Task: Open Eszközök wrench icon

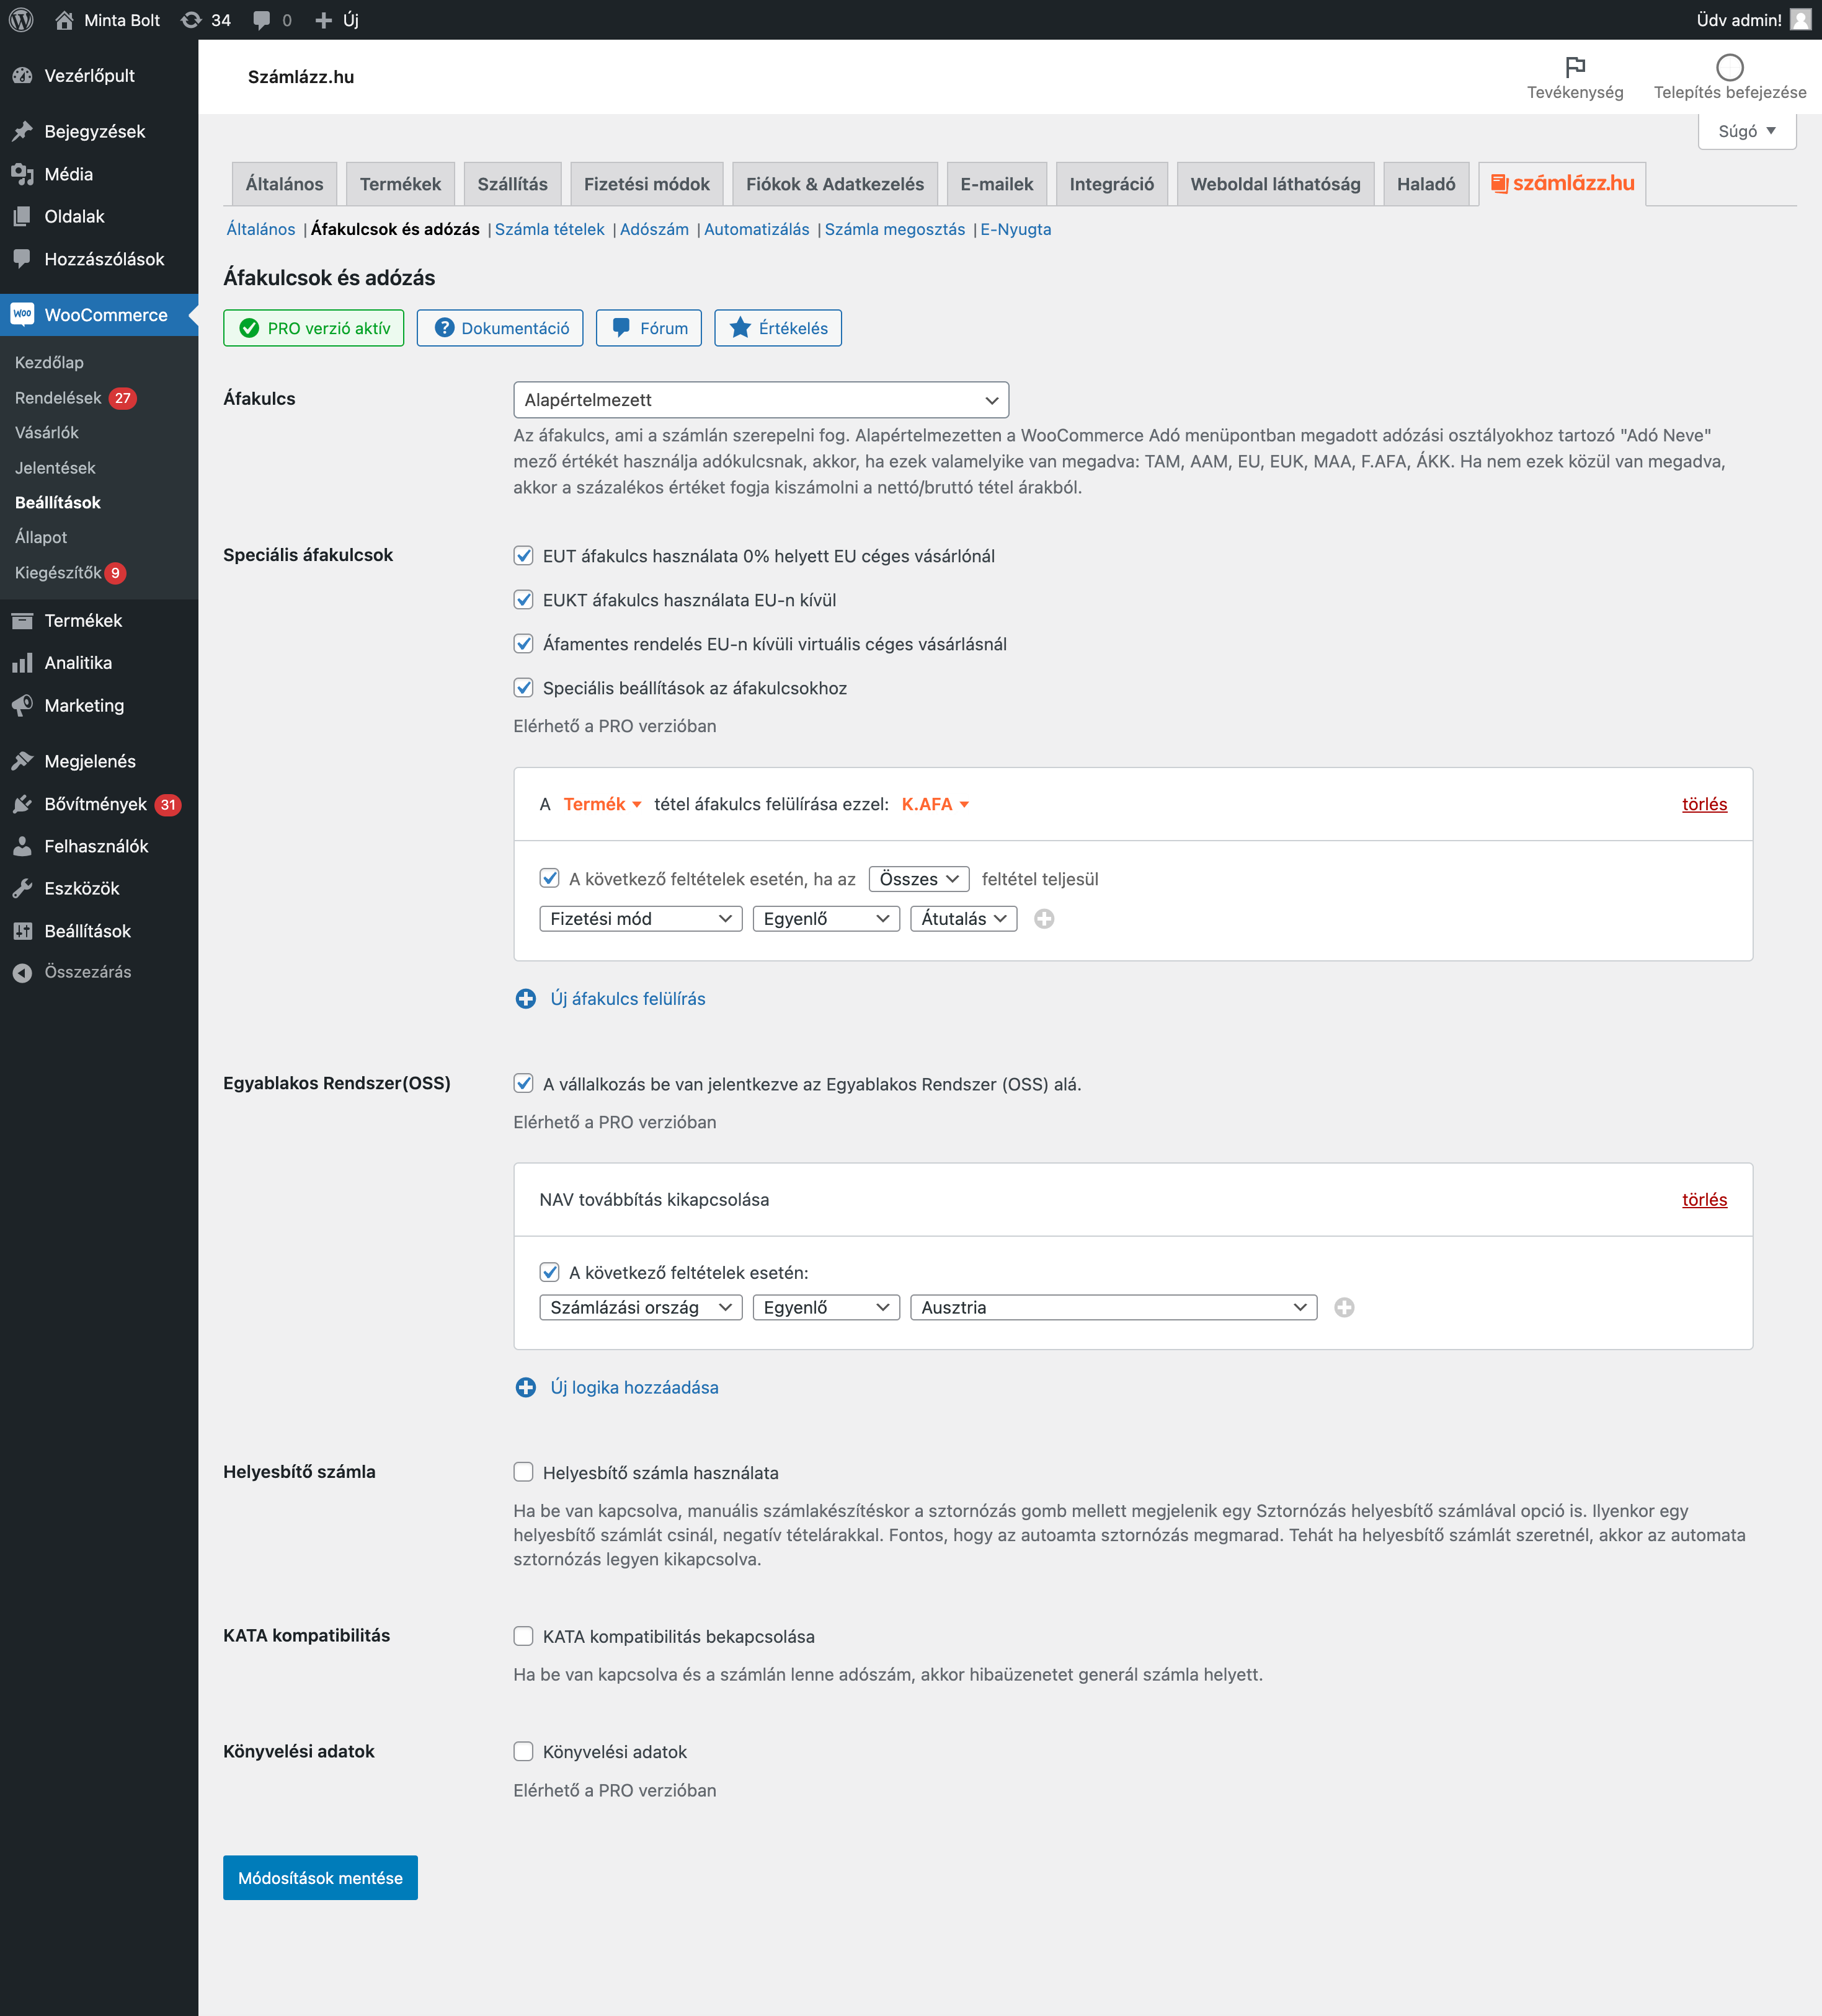Action: point(22,889)
